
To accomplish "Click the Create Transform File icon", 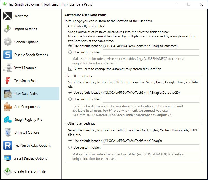I will pos(8,171).
